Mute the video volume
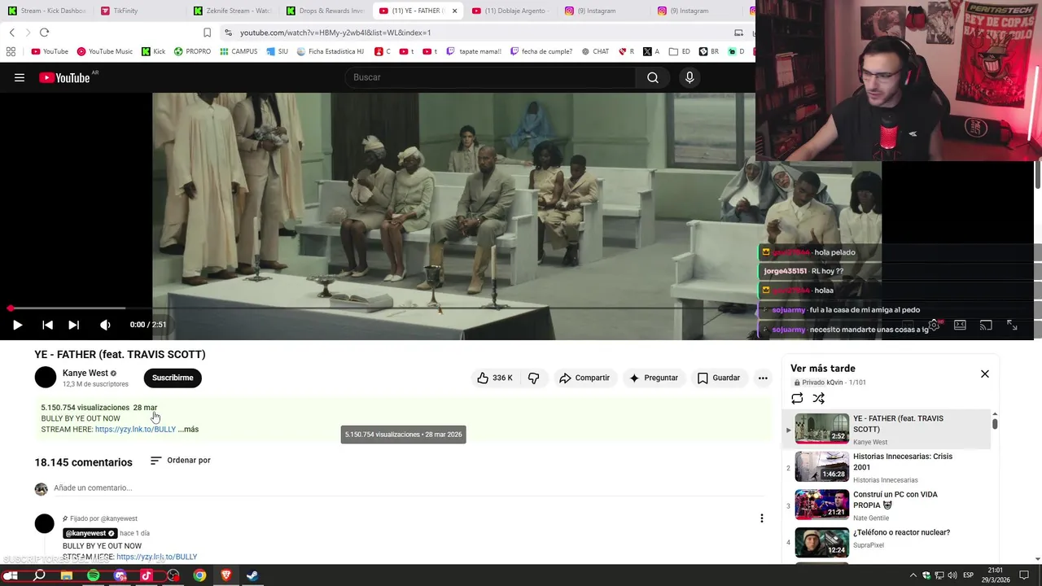 (x=105, y=325)
